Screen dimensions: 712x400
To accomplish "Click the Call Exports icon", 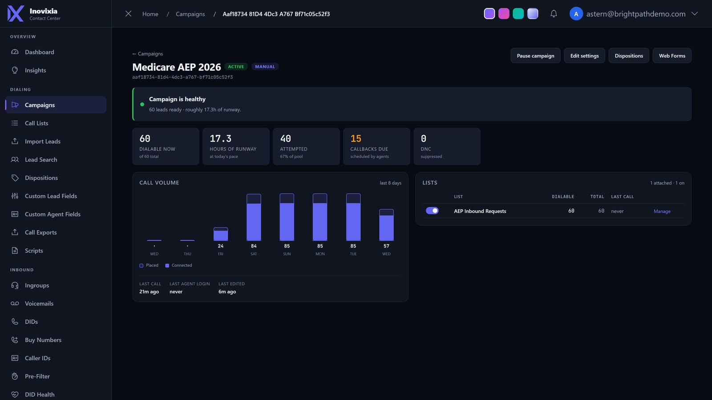I will [x=15, y=232].
